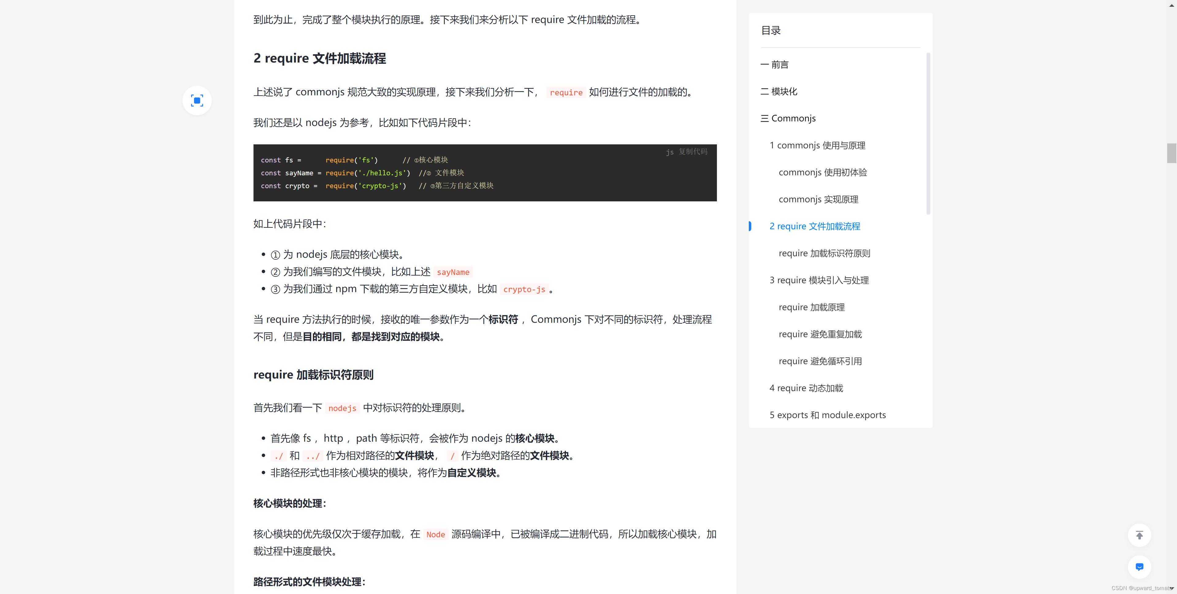Jump to 1 commonjs 使用与原理
This screenshot has height=594, width=1177.
[817, 145]
